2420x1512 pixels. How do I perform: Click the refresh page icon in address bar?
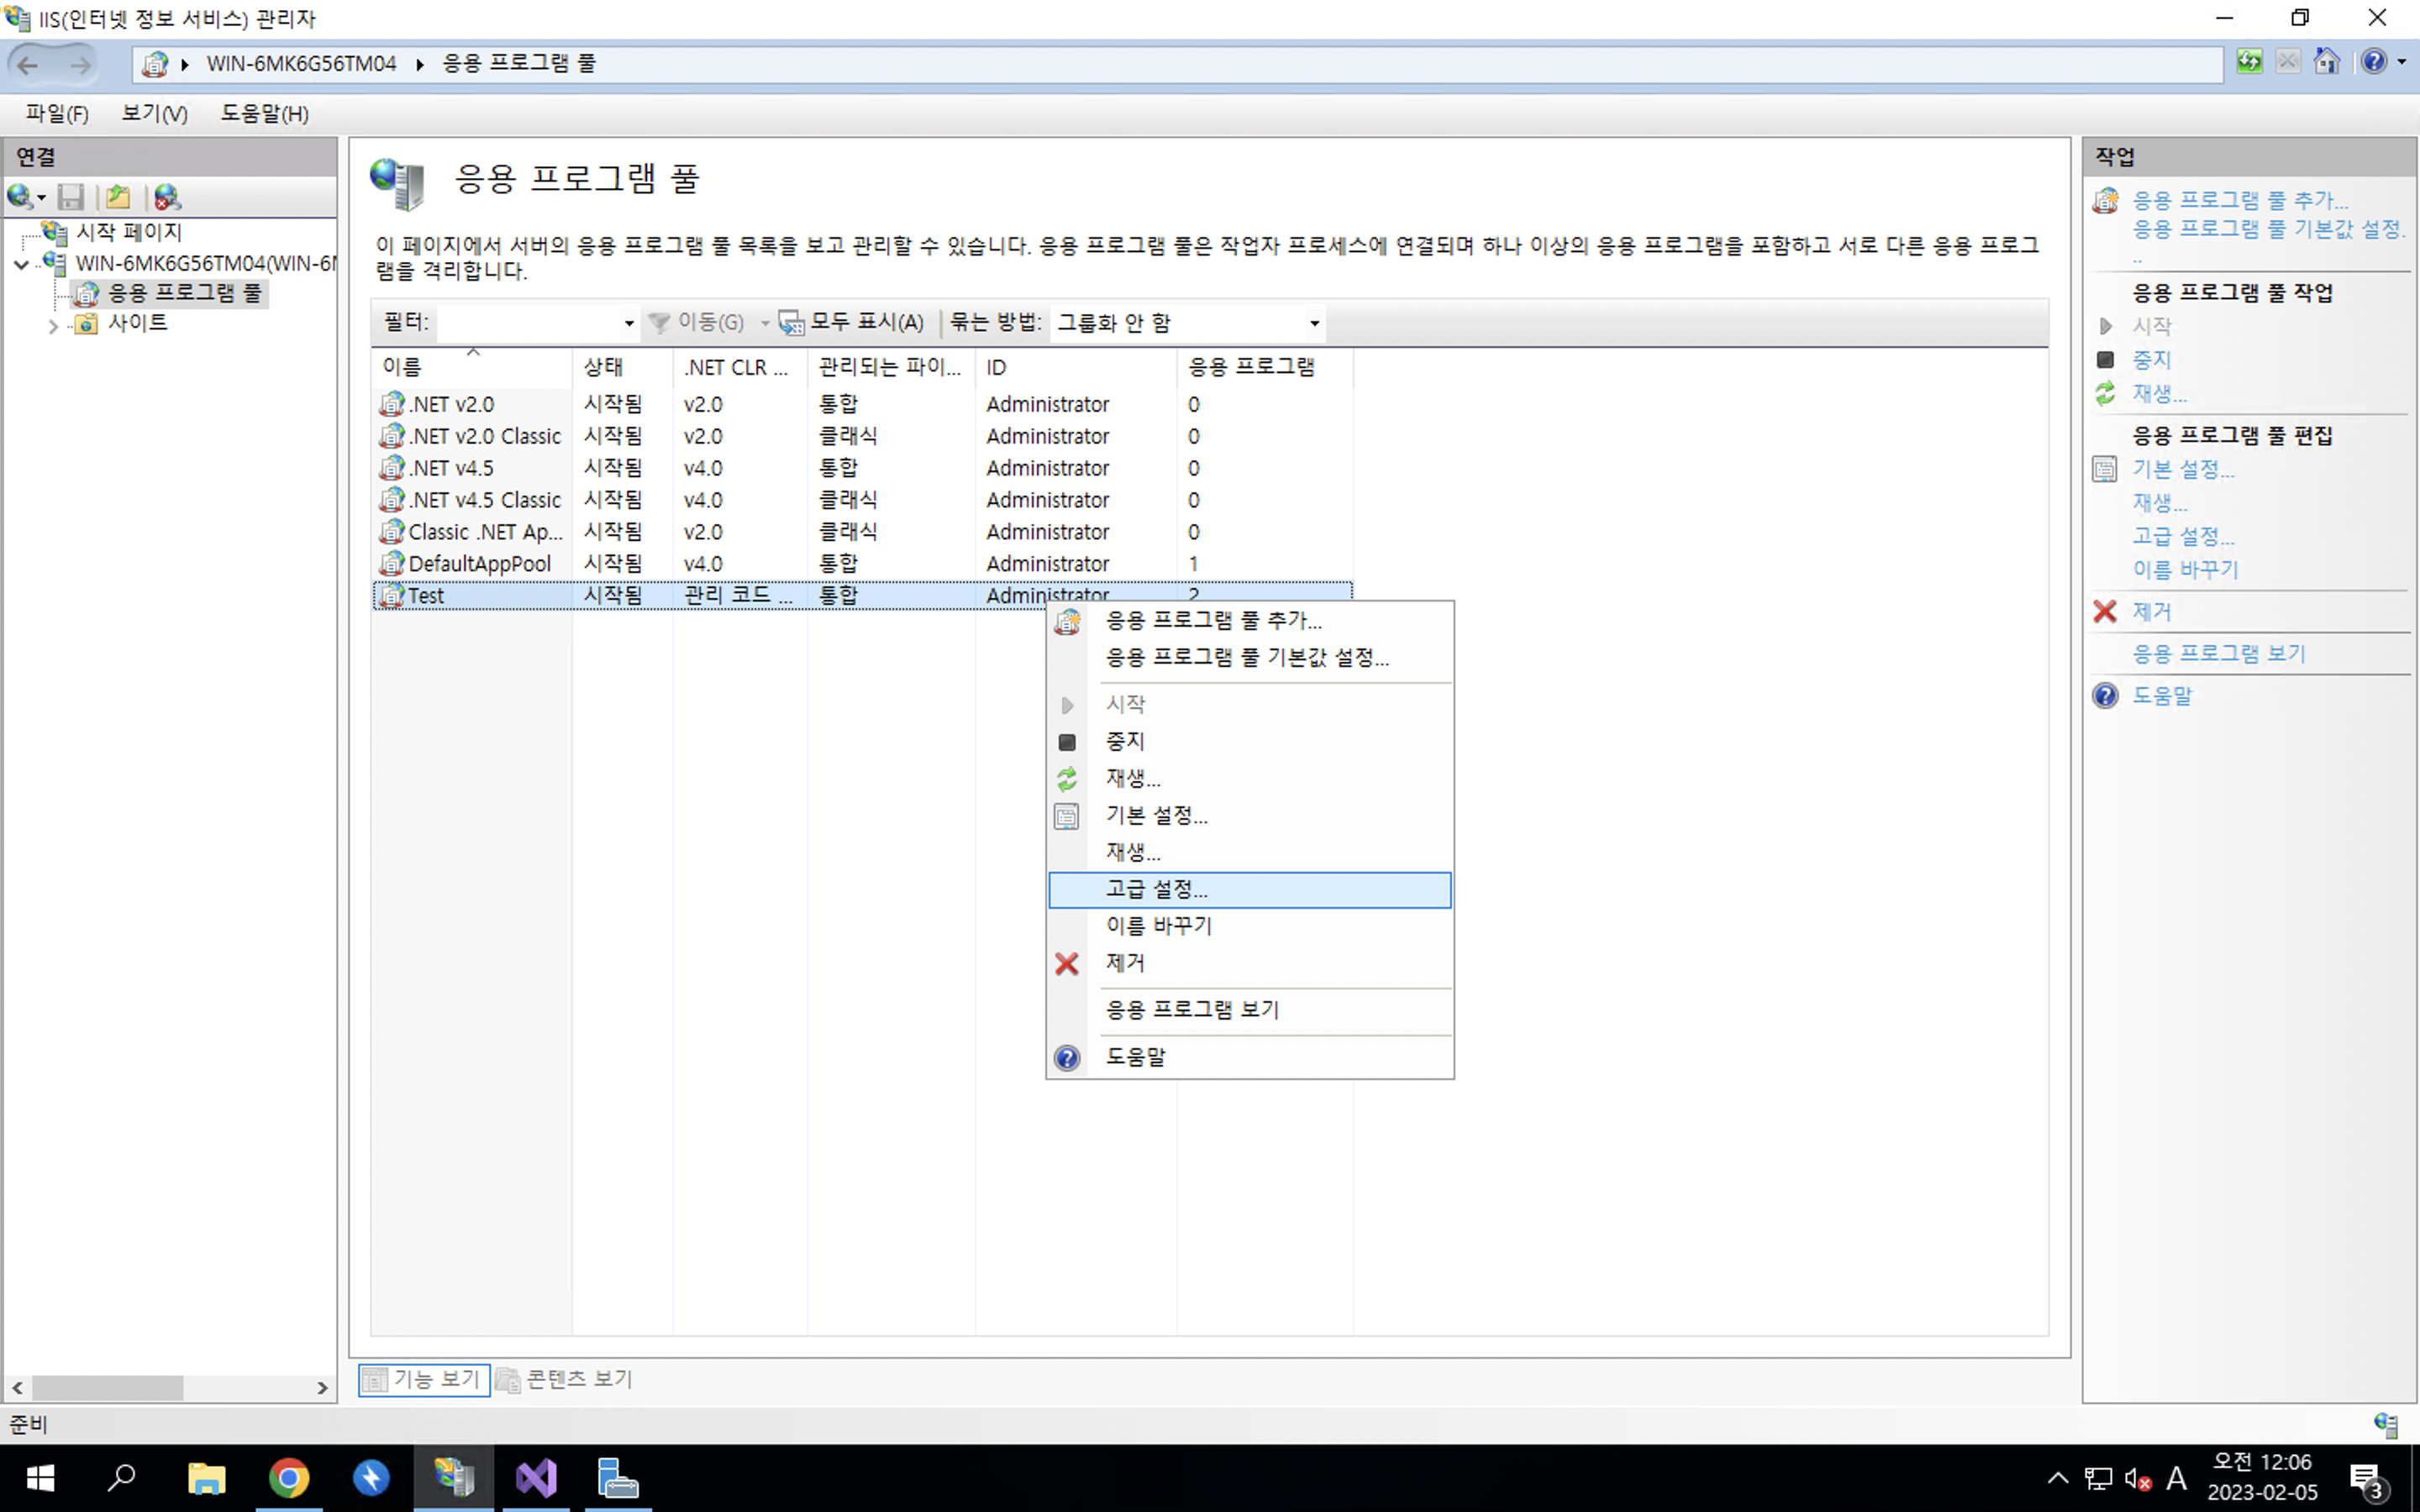tap(2249, 62)
